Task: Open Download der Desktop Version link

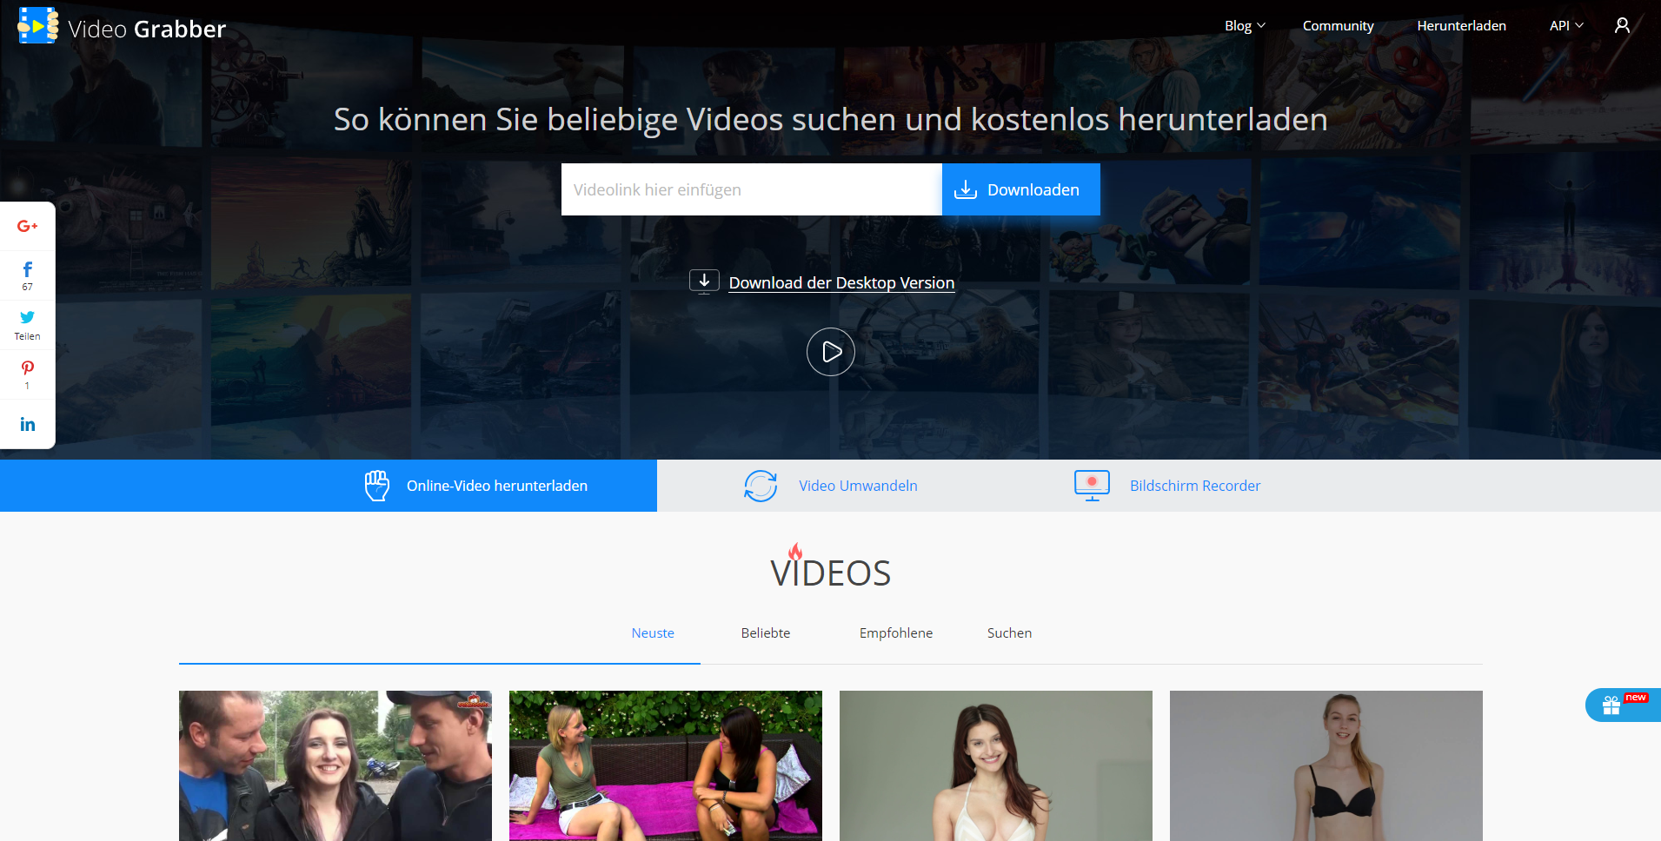Action: 841,283
